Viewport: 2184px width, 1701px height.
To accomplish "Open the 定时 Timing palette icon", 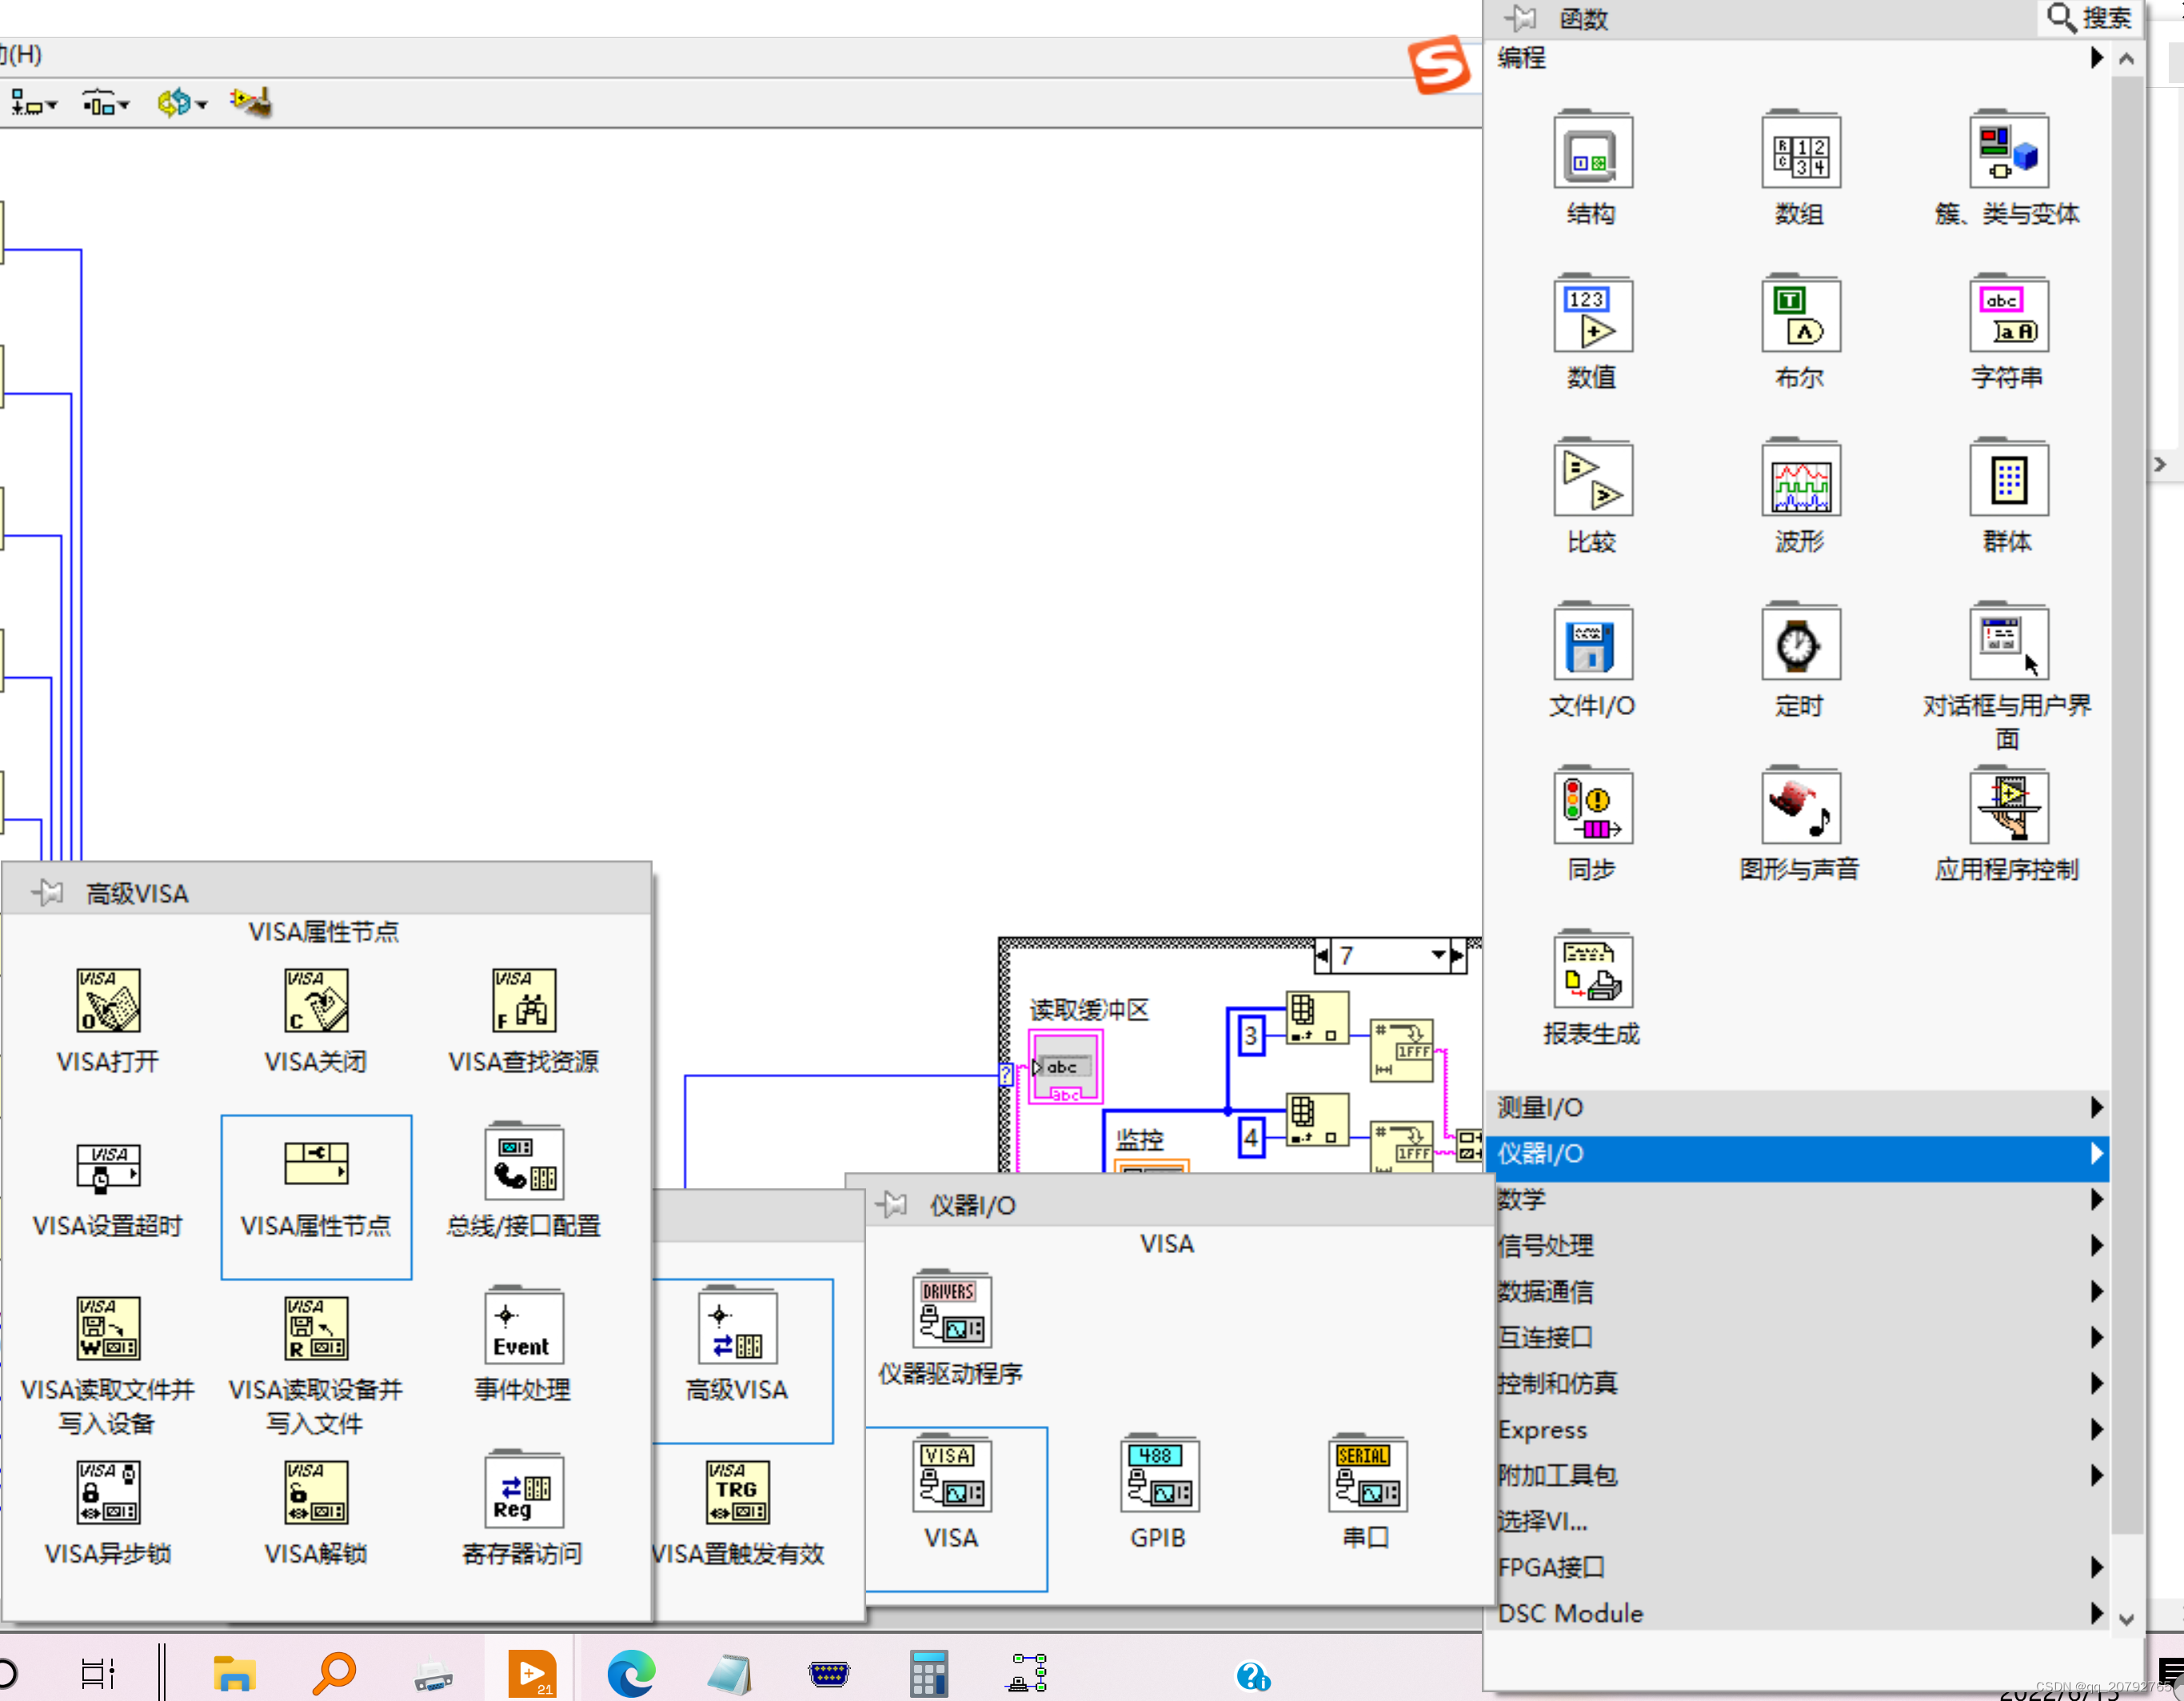I will pyautogui.click(x=1800, y=645).
